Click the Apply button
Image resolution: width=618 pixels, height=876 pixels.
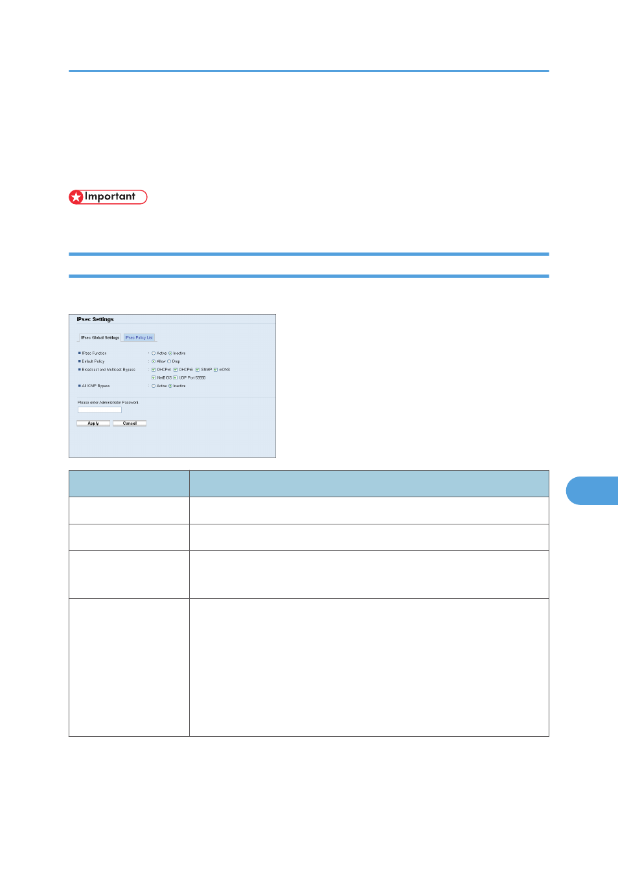[93, 423]
